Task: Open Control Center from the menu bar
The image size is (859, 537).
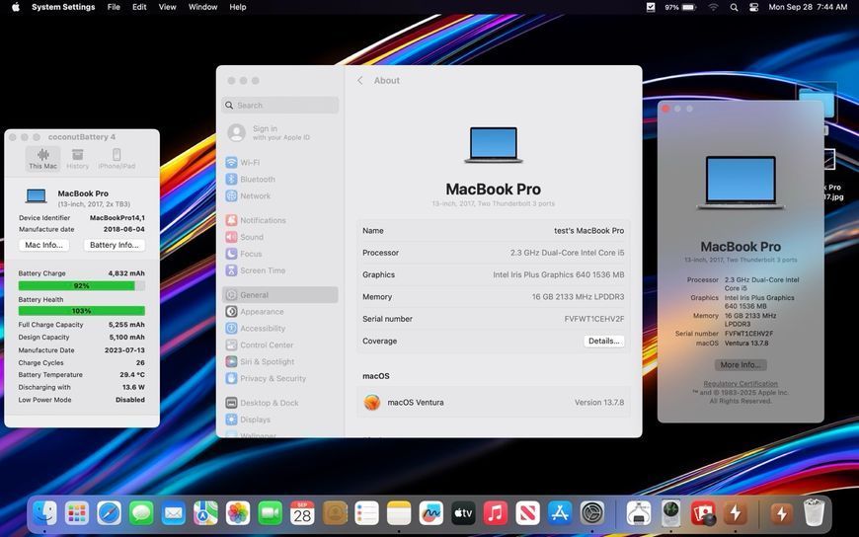Action: pos(753,7)
